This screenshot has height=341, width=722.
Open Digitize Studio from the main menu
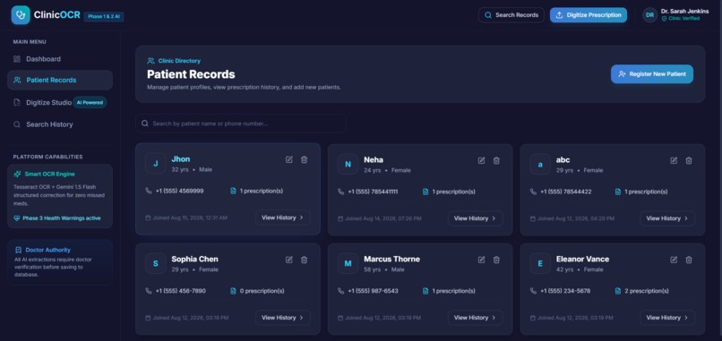pyautogui.click(x=60, y=102)
